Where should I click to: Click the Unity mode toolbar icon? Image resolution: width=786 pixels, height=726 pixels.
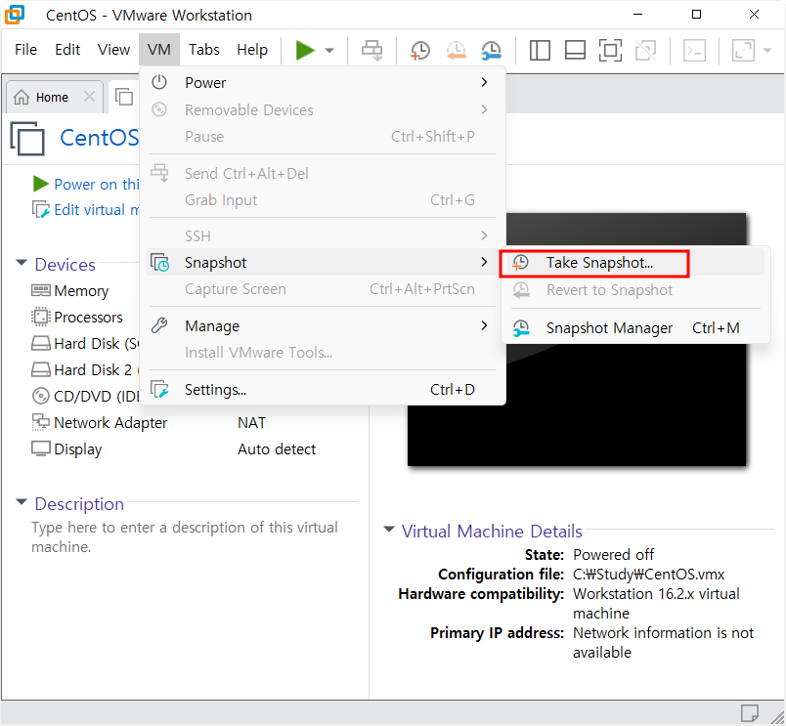[x=645, y=50]
